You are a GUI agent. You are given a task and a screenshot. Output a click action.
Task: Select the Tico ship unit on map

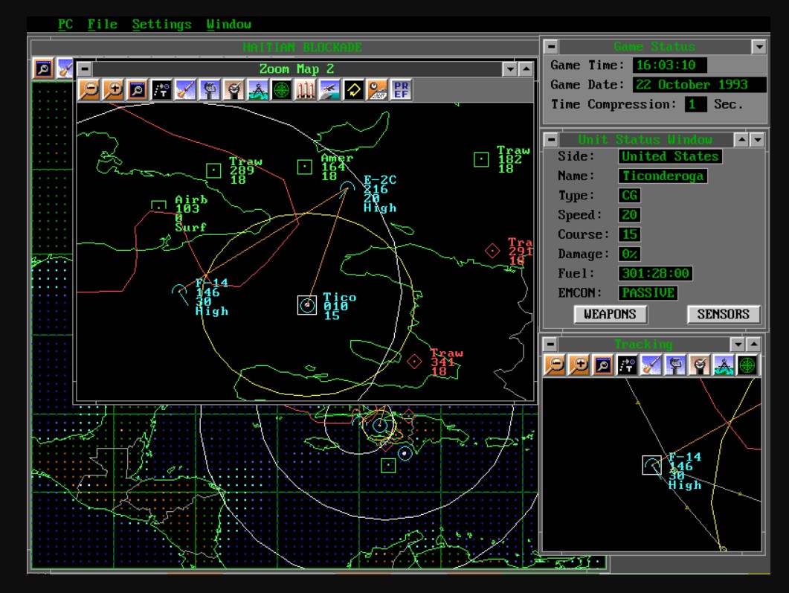click(307, 305)
